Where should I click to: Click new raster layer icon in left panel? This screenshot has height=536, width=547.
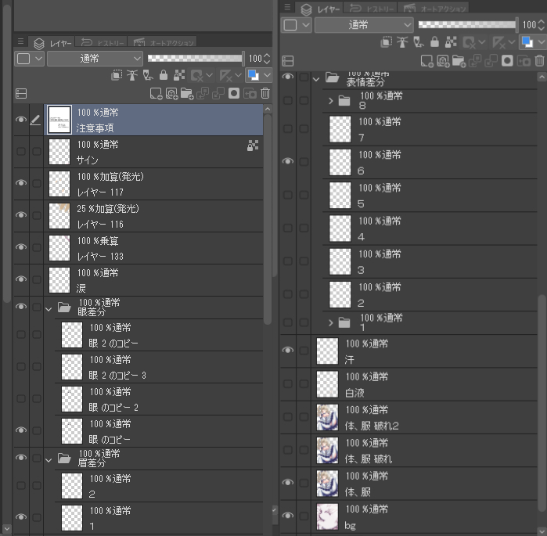[156, 94]
